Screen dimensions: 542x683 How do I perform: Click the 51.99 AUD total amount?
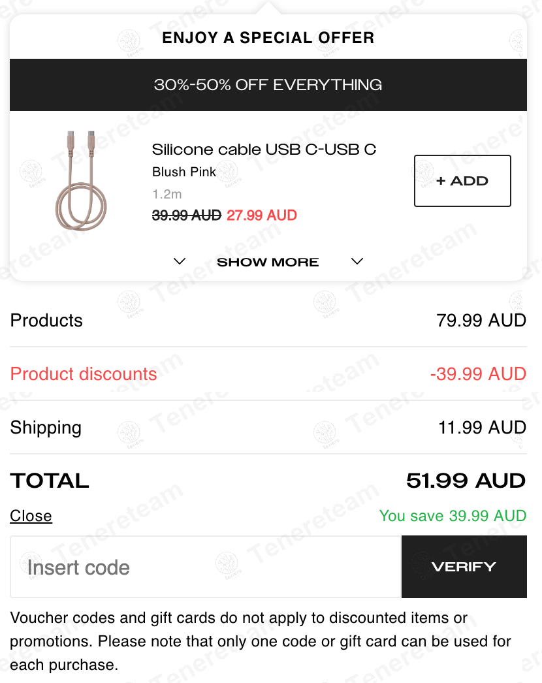pos(466,481)
